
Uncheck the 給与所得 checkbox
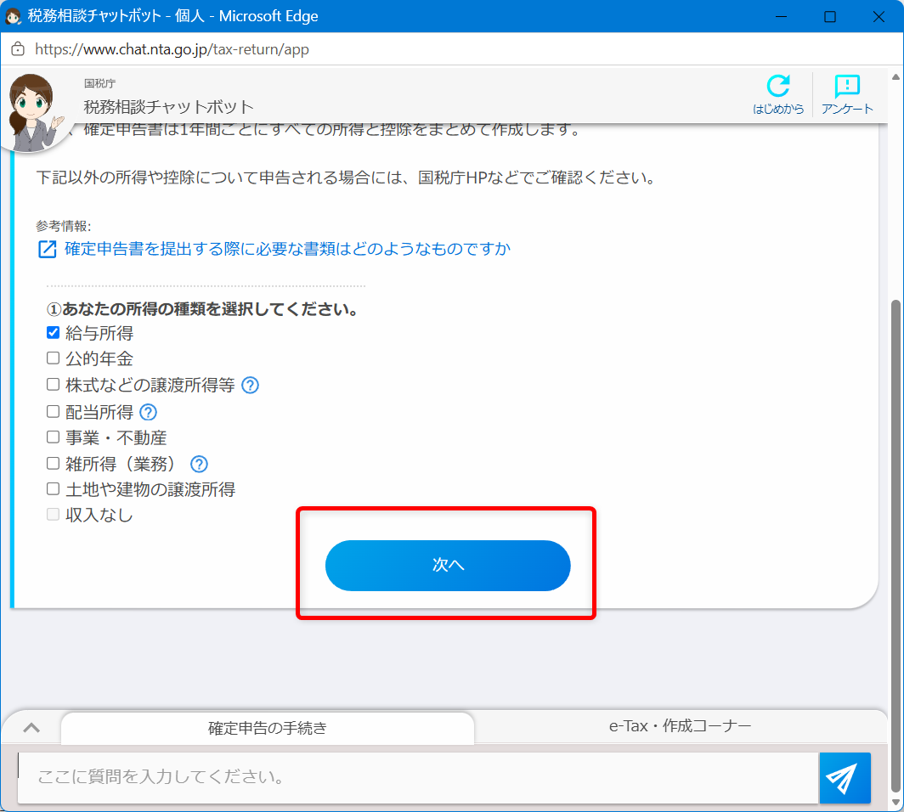point(53,332)
